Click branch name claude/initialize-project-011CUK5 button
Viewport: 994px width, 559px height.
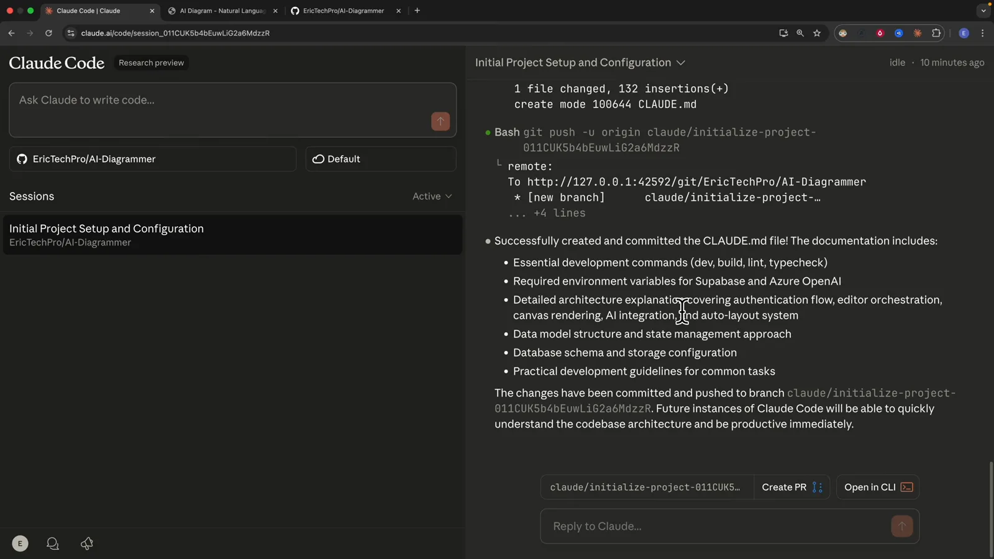click(647, 488)
